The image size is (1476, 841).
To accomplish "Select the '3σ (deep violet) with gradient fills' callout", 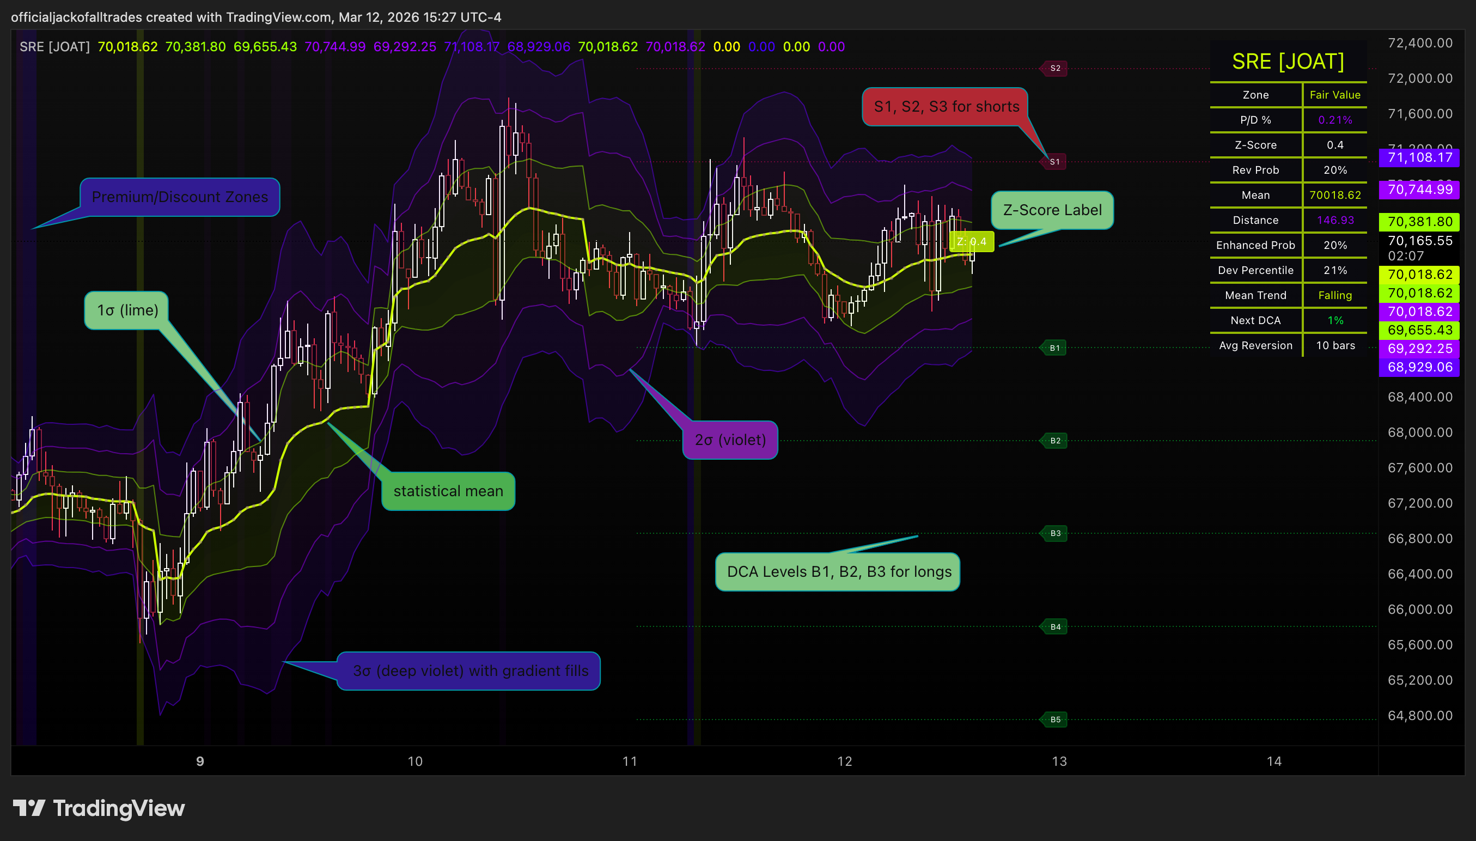I will pos(469,671).
